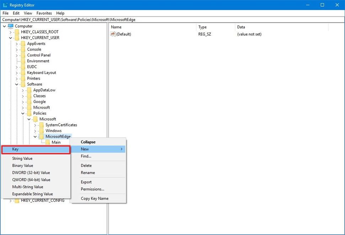This screenshot has height=235, width=345.
Task: Click the Computer icon at the tree root
Action: [x=10, y=26]
